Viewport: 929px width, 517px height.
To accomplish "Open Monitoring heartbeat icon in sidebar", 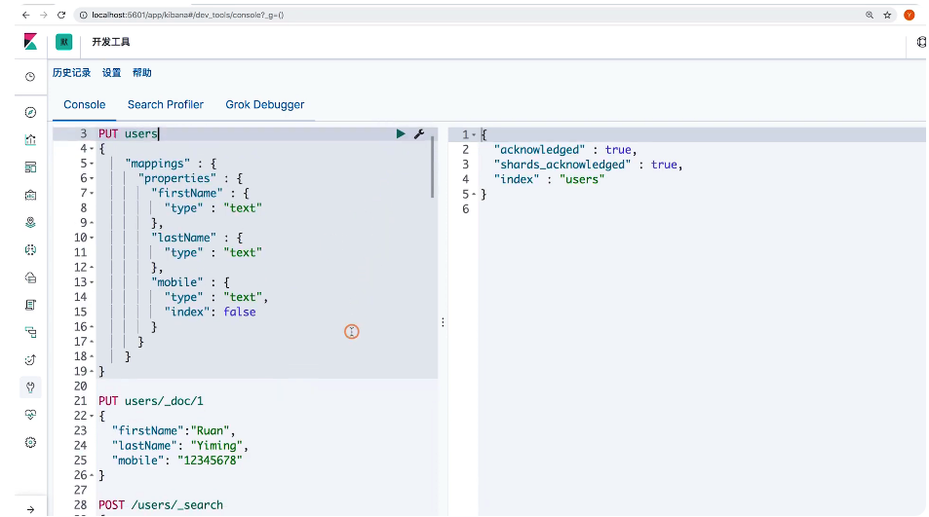I will tap(30, 415).
